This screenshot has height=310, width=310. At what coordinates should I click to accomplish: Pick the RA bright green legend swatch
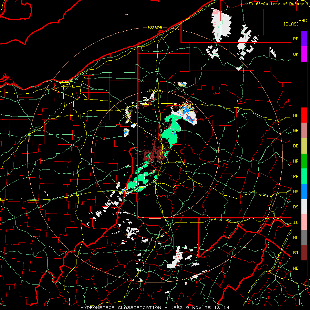click(304, 176)
